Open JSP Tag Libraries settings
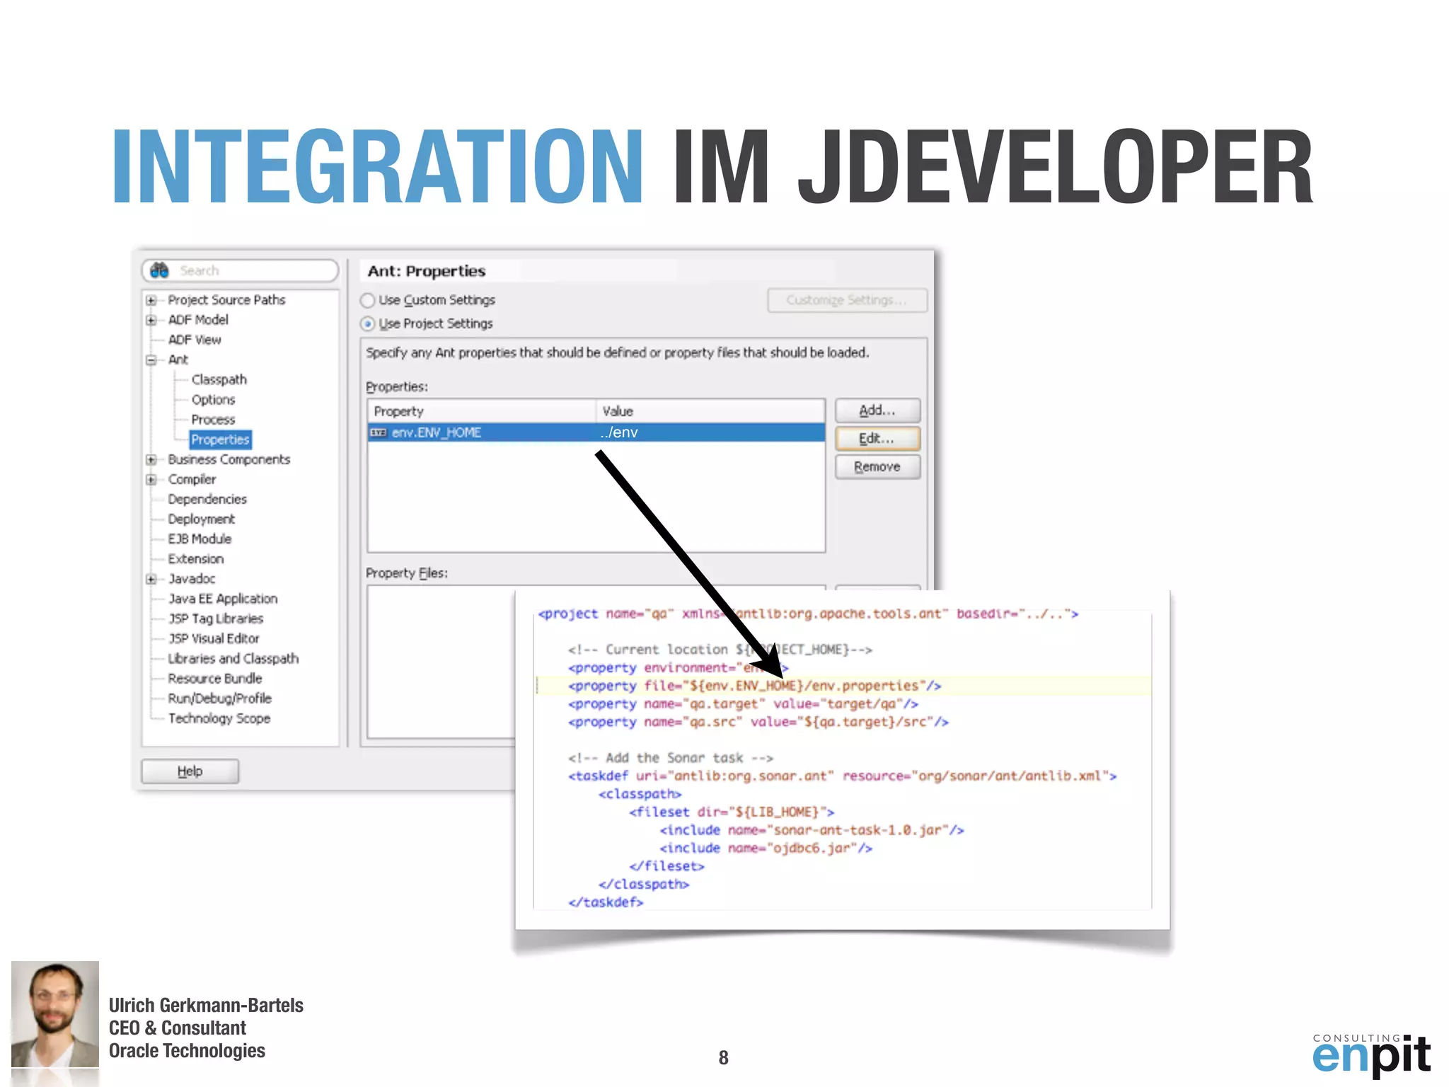The width and height of the screenshot is (1449, 1087). click(x=216, y=619)
